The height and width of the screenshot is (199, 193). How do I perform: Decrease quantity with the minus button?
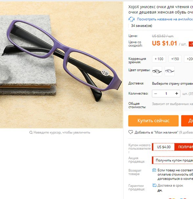tap(156, 94)
